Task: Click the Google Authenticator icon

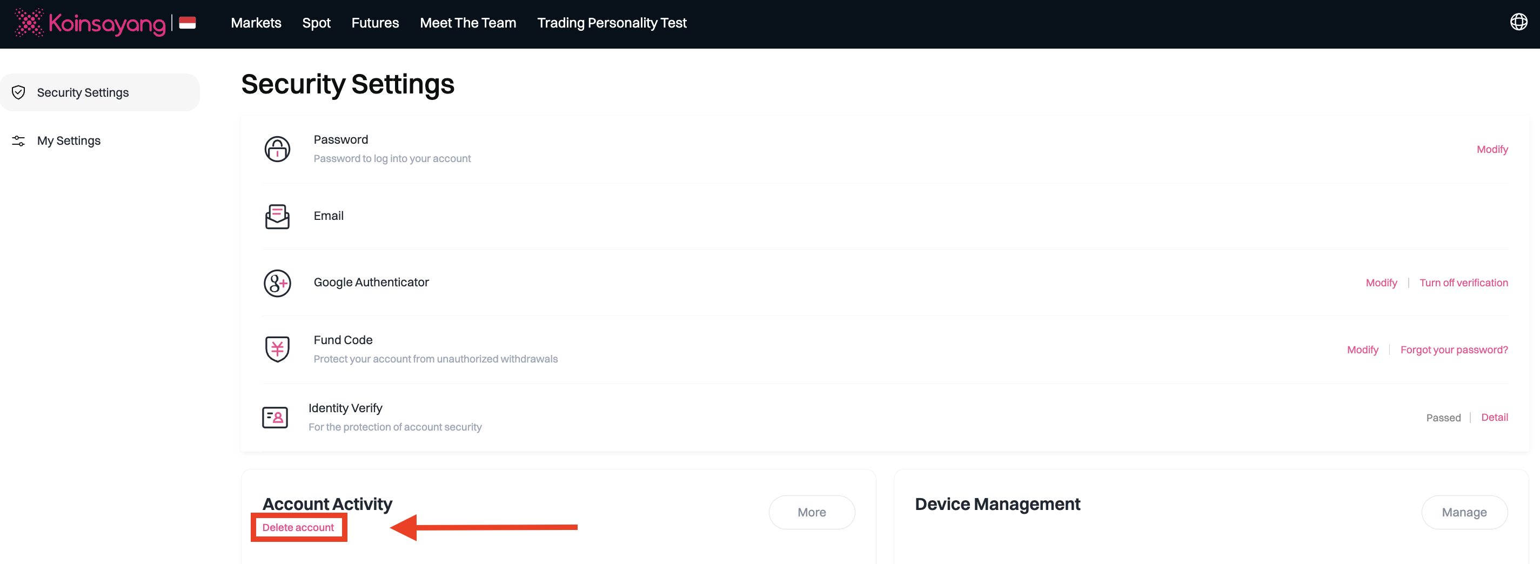Action: [277, 283]
